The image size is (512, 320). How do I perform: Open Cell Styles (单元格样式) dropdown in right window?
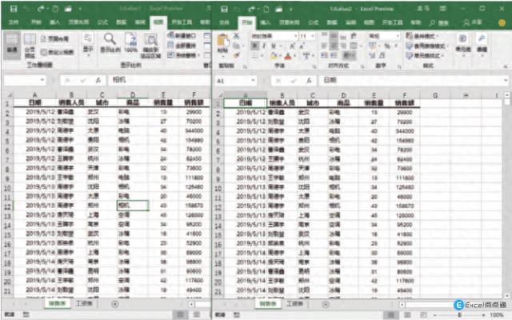[x=425, y=56]
